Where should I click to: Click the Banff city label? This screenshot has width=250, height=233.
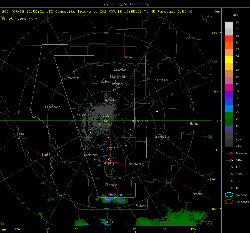(46, 155)
